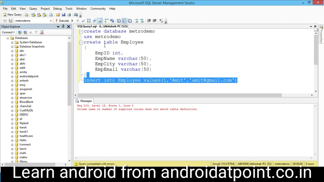Toggle IntelliSense Enabled

100,21
